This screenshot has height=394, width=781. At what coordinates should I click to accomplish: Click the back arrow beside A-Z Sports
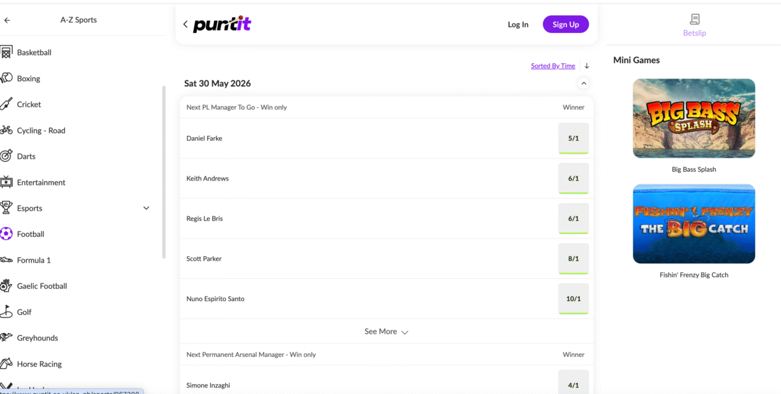(7, 20)
